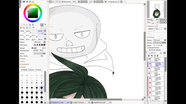The width and height of the screenshot is (186, 104).
Task: Reset rotation angle in Navigator panel
Action: tap(165, 22)
